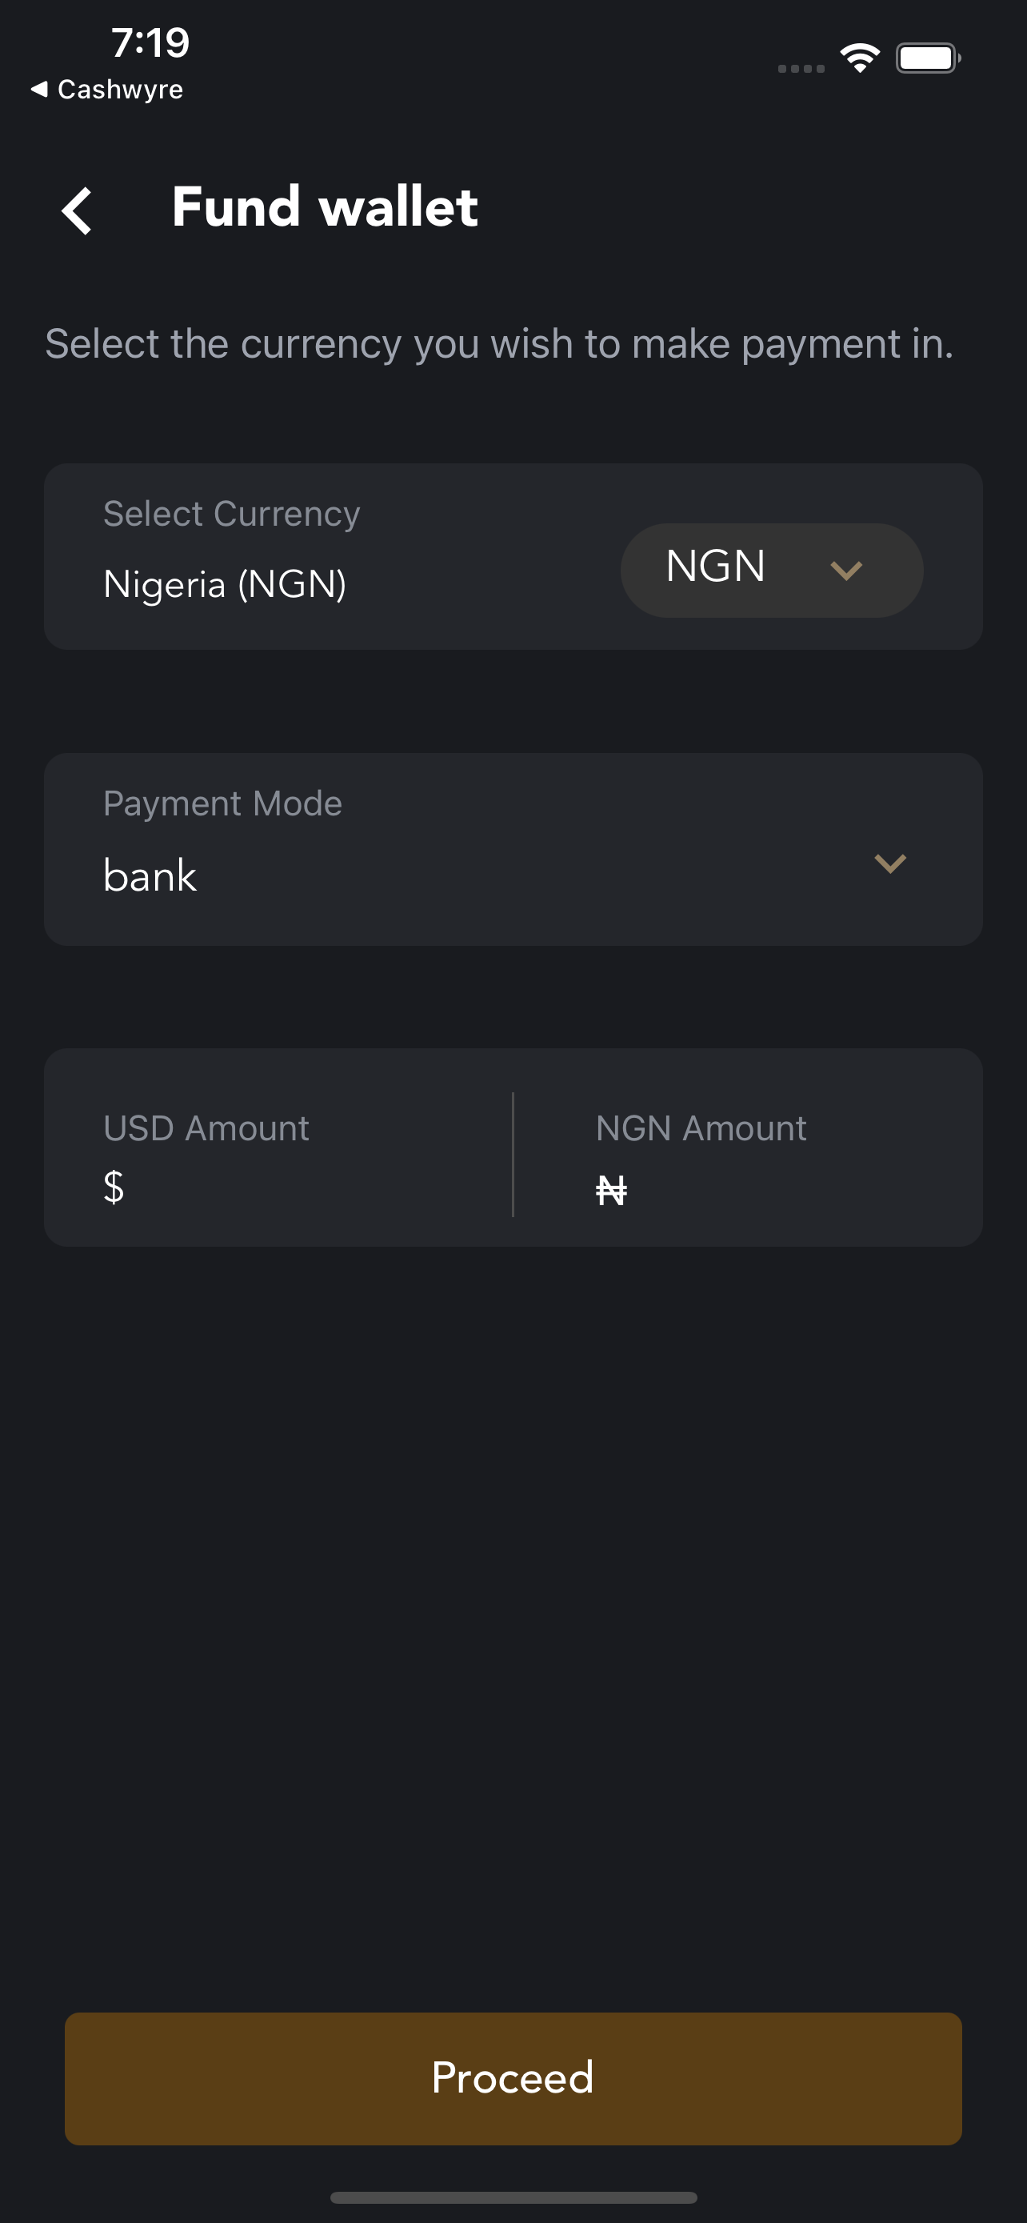Tap the Wi-Fi status icon
The image size is (1027, 2223).
[x=860, y=58]
